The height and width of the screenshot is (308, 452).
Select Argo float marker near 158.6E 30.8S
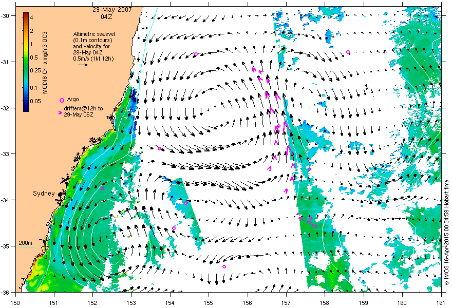tap(348, 52)
